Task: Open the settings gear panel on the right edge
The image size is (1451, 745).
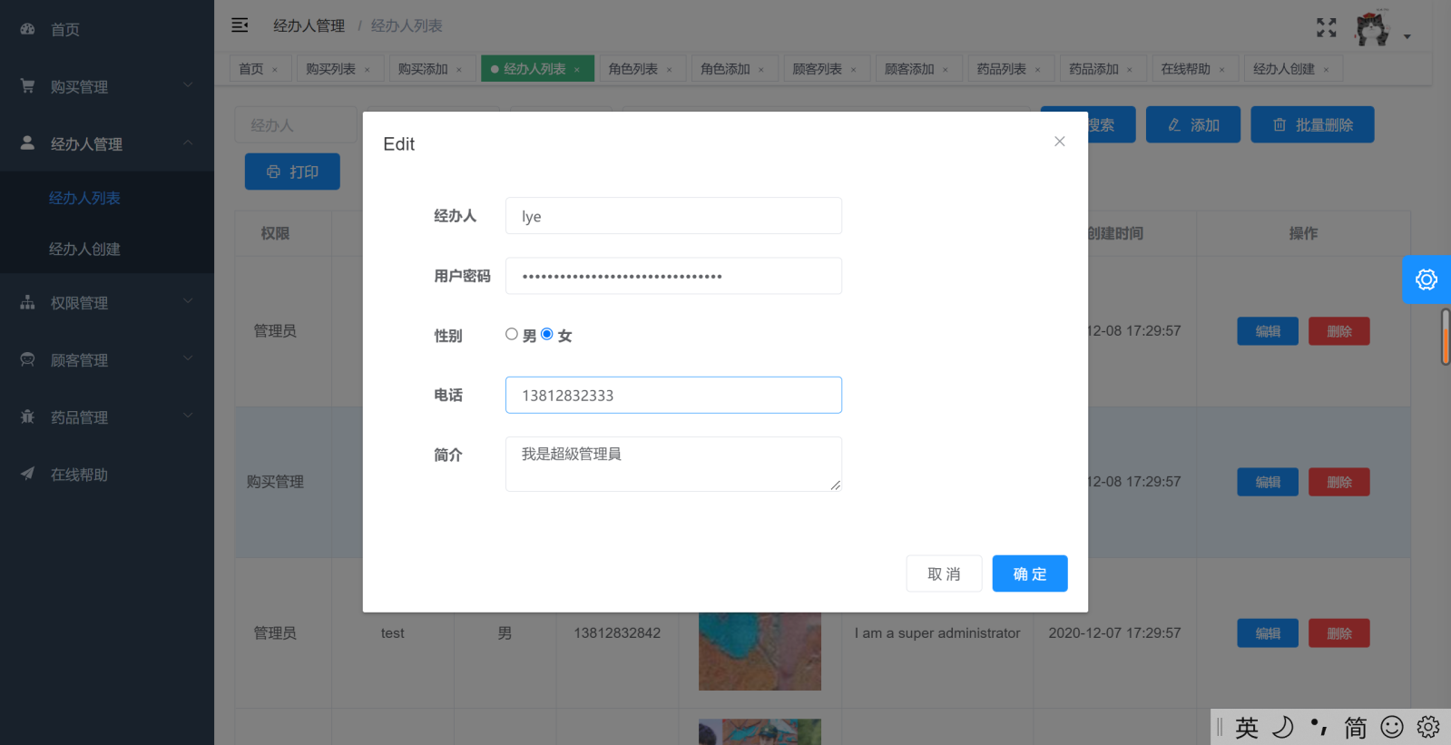Action: (x=1426, y=279)
